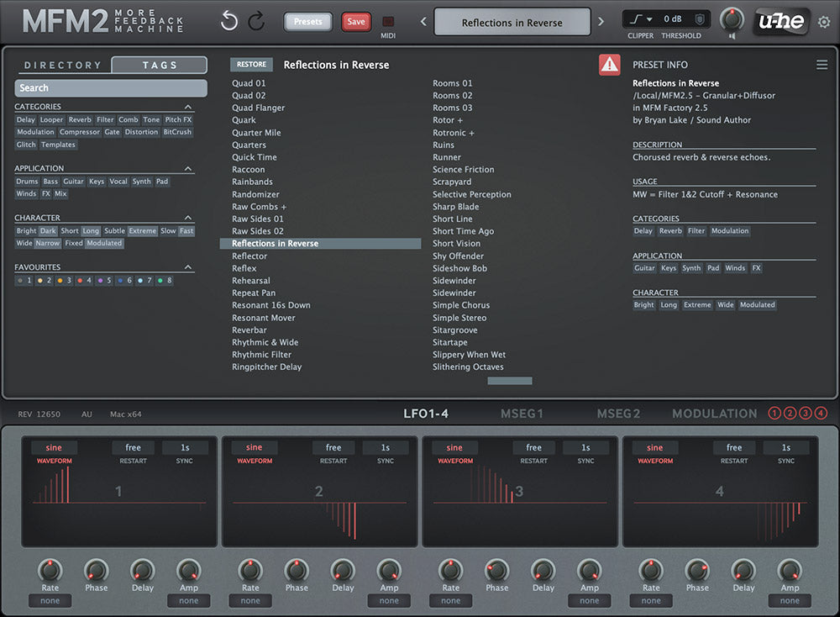Click the LFO 1 Rate knob

tap(50, 571)
